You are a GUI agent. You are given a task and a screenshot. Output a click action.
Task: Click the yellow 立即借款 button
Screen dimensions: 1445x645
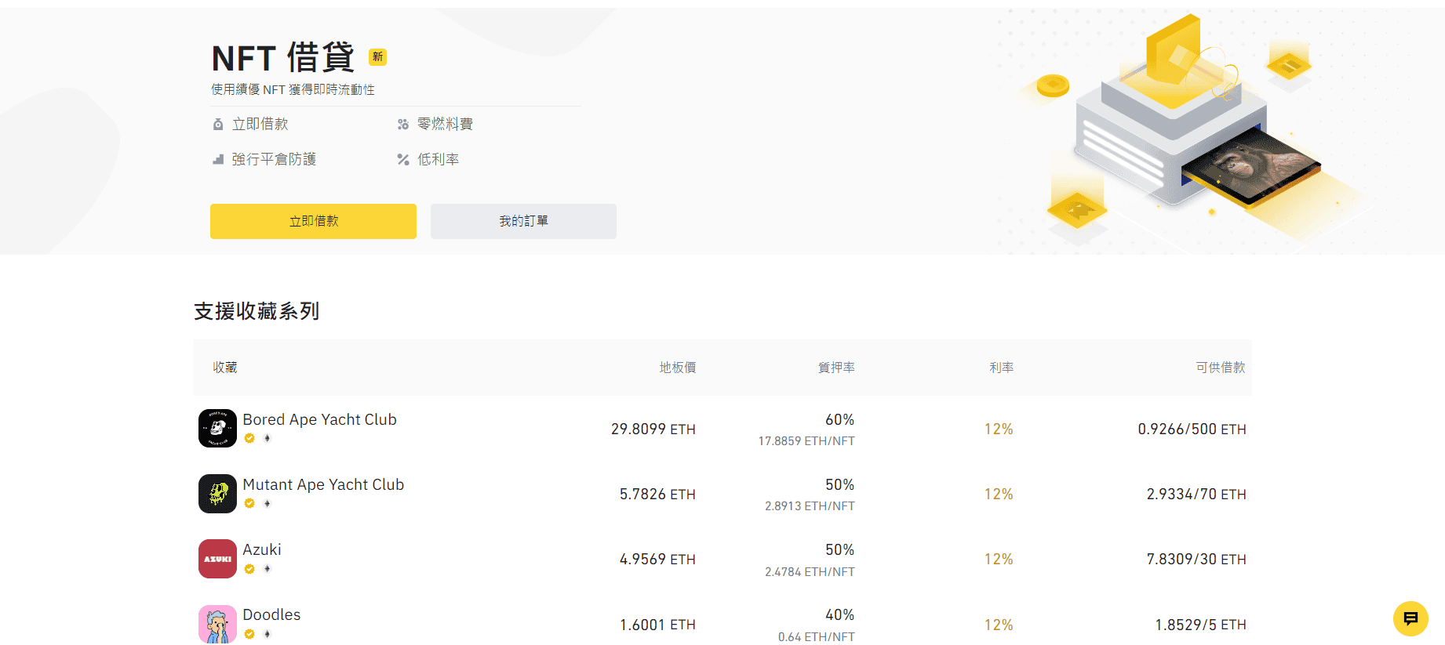[x=313, y=221]
